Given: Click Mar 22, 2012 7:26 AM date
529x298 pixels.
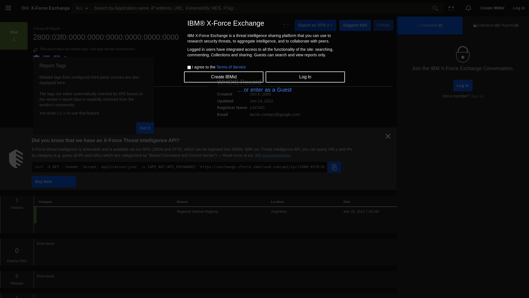Looking at the screenshot, I should 361,212.
